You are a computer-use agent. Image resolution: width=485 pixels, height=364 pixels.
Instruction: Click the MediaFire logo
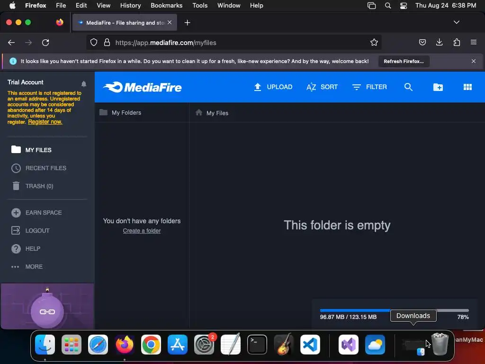(142, 87)
